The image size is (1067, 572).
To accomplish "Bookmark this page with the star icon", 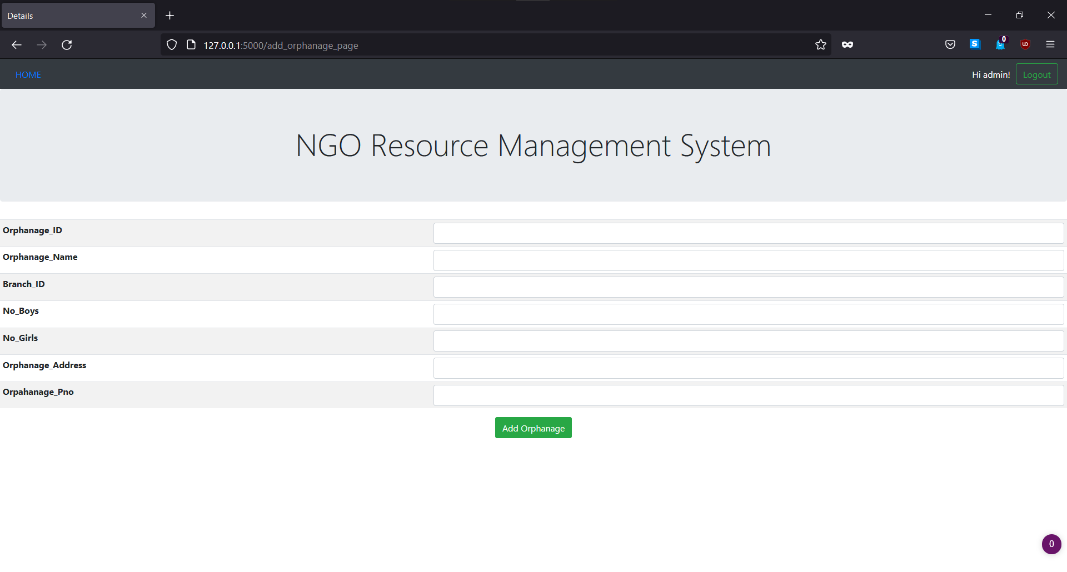I will pyautogui.click(x=821, y=44).
